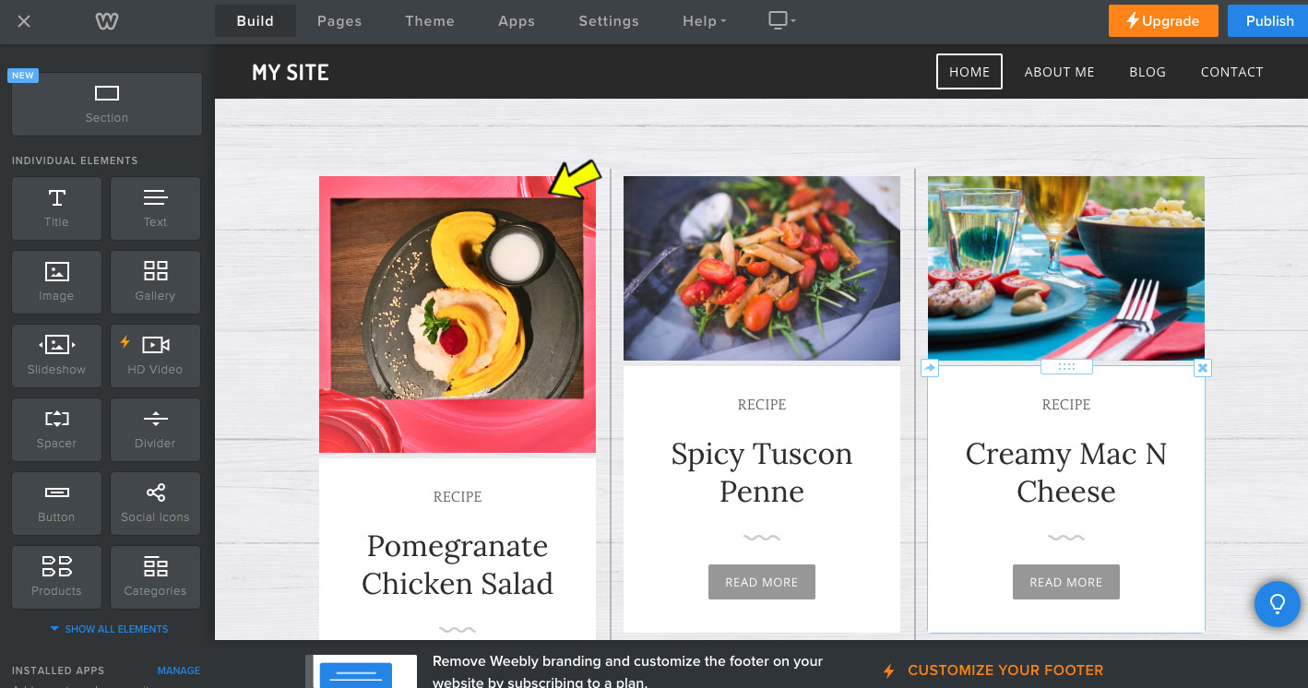
Task: Edit the Pomegranate Chicken Salad heading
Action: click(x=458, y=564)
